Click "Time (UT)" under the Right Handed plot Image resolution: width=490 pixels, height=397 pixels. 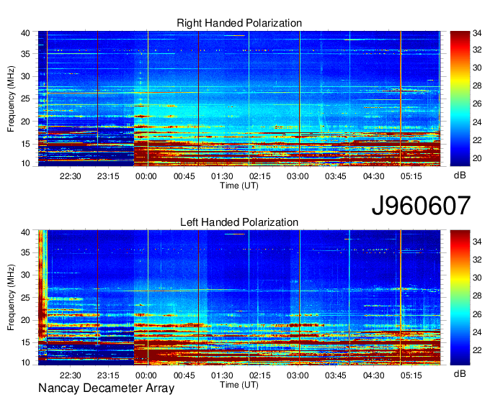click(x=239, y=186)
